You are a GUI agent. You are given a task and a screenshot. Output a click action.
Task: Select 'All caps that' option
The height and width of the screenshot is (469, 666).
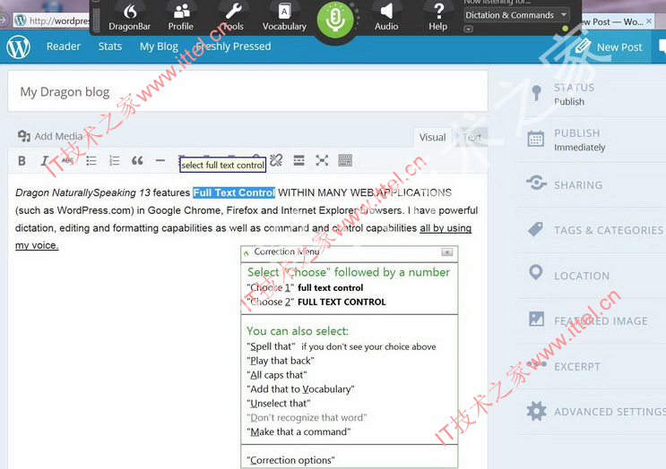tap(276, 375)
